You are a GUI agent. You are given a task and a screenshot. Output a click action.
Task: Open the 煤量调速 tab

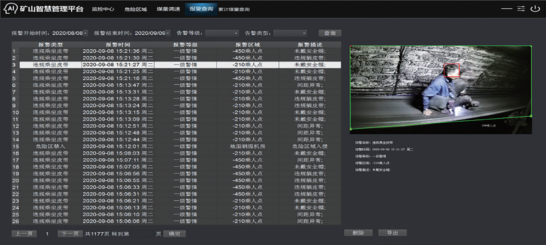168,9
